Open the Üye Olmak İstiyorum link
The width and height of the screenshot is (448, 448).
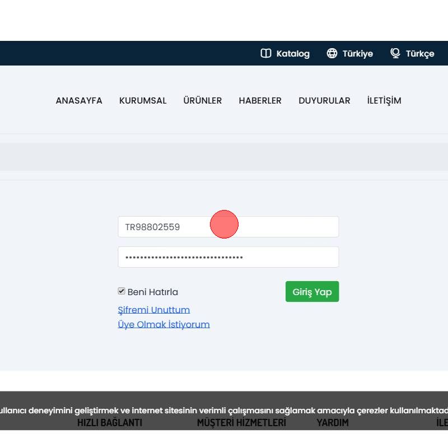(164, 324)
